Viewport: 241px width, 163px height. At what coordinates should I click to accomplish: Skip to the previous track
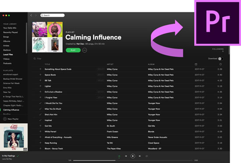(x=126, y=156)
